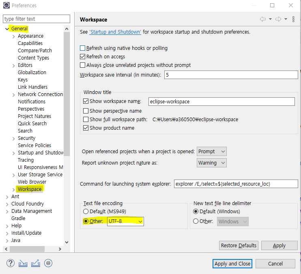Select Default (MS949) text encoding
This screenshot has width=301, height=274.
click(x=86, y=212)
